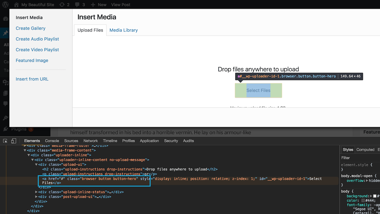The height and width of the screenshot is (214, 380).
Task: Collapse the media-frame-content div node
Action: coord(25,150)
